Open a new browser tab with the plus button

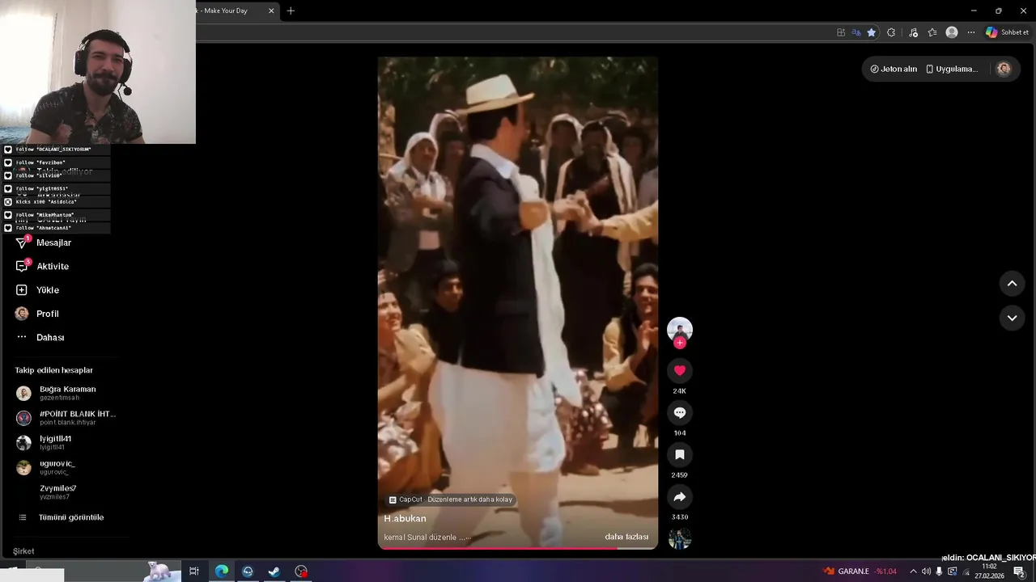coord(291,11)
